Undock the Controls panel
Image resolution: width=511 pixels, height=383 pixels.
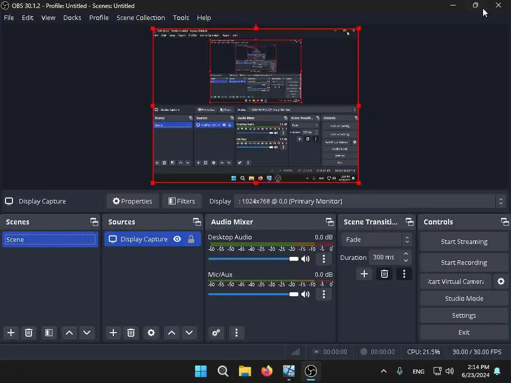pos(505,222)
